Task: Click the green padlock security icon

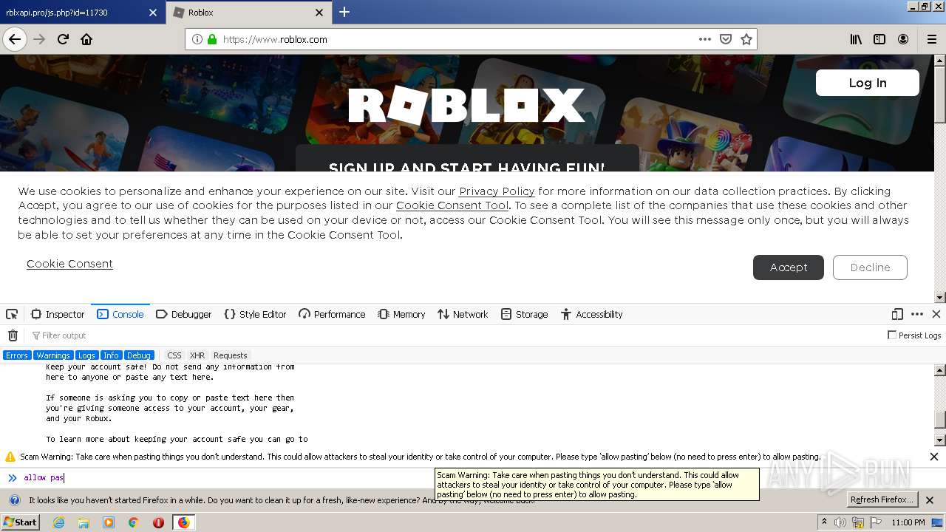Action: point(212,39)
